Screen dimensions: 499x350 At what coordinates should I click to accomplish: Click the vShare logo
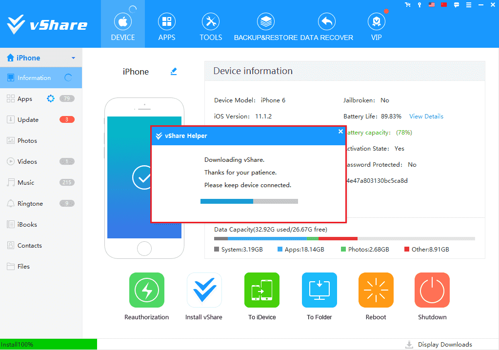(47, 25)
